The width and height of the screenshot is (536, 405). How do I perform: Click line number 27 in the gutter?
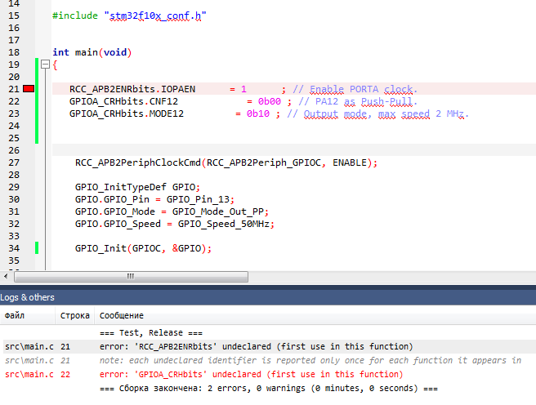point(12,162)
